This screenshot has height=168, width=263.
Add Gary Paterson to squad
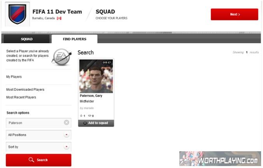(x=96, y=123)
